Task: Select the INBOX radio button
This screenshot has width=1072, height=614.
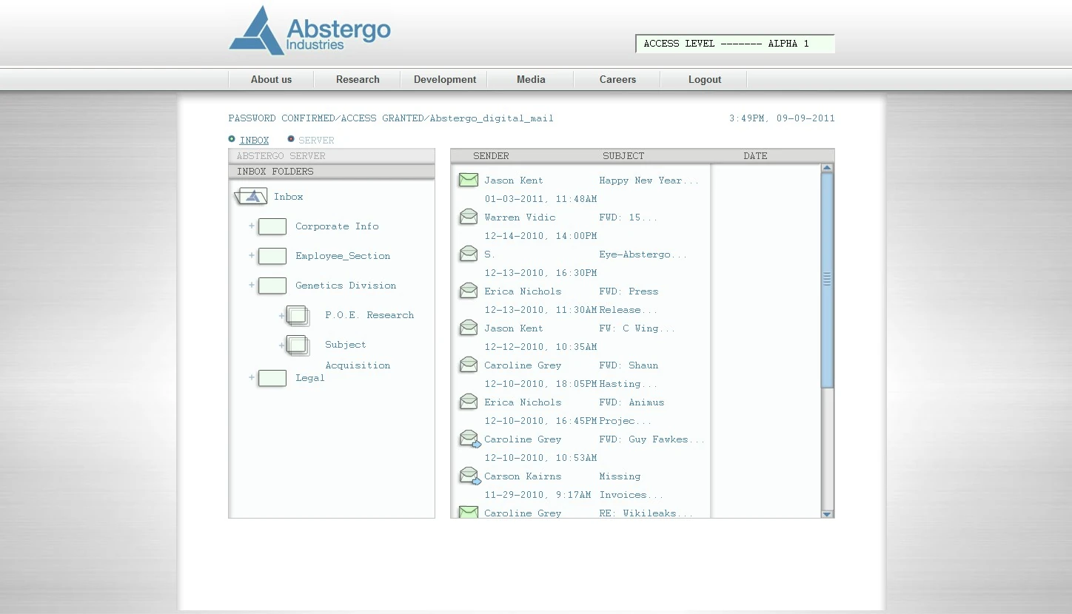Action: tap(232, 139)
